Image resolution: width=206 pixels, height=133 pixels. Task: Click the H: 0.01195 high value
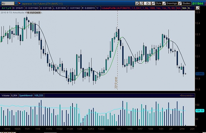pos(46,8)
